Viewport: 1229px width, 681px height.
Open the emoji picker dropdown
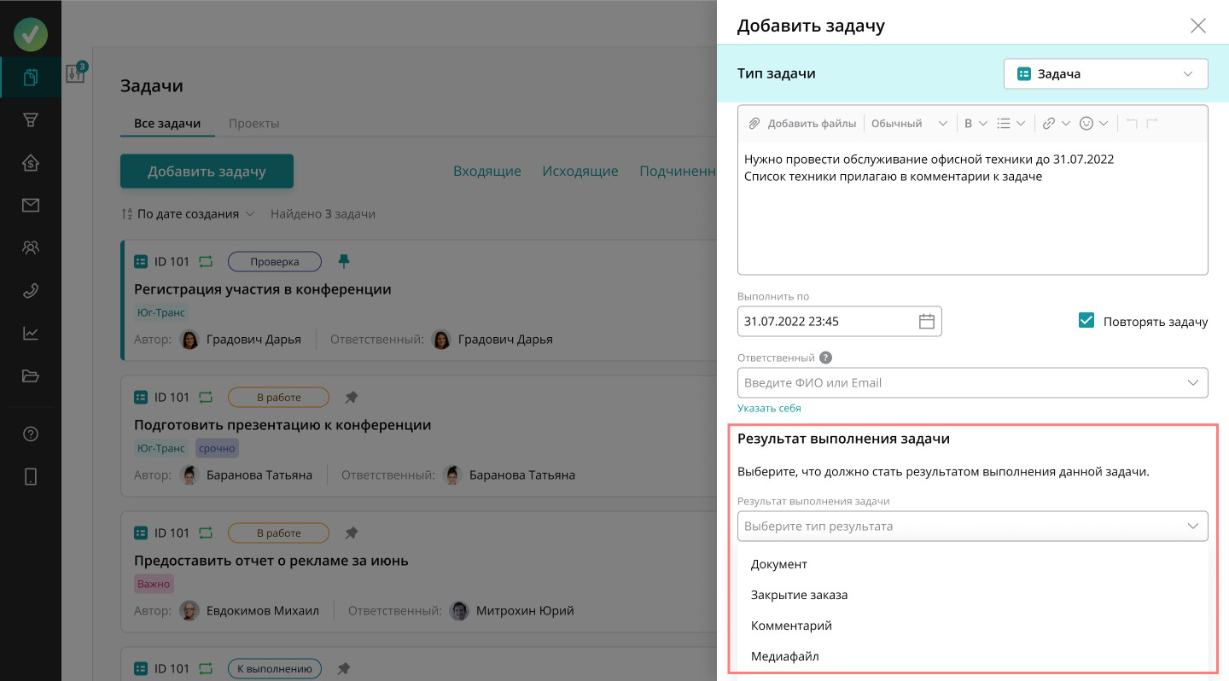1094,123
